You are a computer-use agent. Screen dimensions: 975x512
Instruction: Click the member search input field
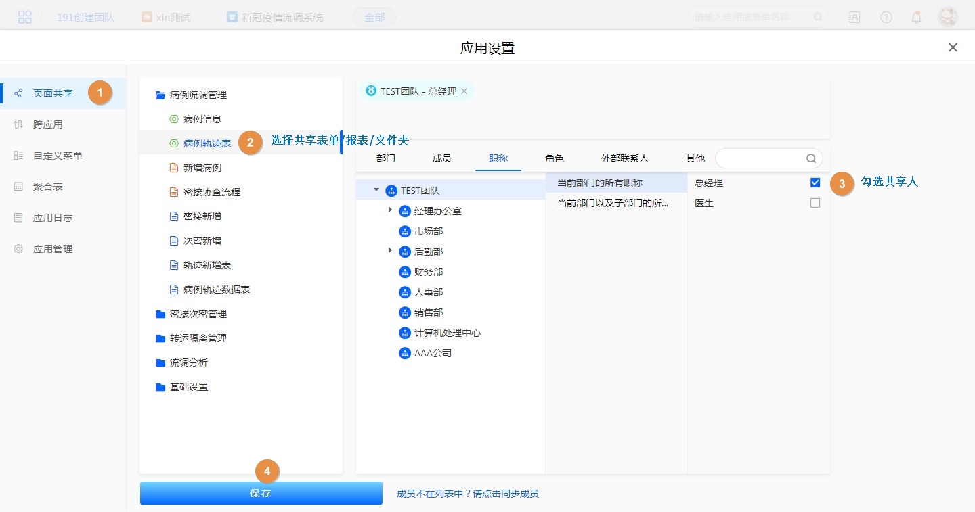[760, 158]
